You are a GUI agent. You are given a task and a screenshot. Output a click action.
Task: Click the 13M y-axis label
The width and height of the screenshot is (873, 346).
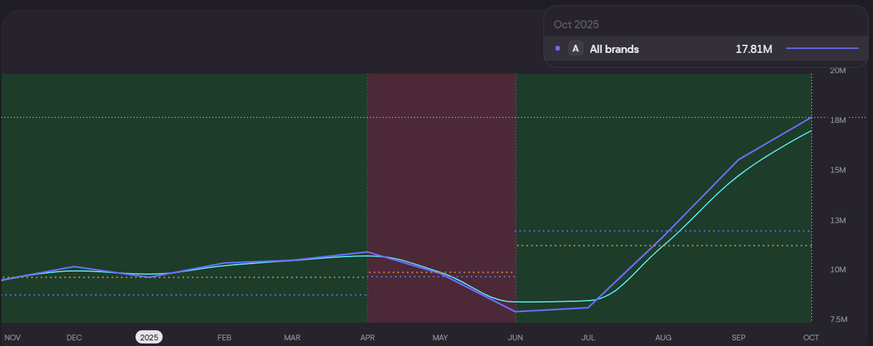tap(838, 220)
